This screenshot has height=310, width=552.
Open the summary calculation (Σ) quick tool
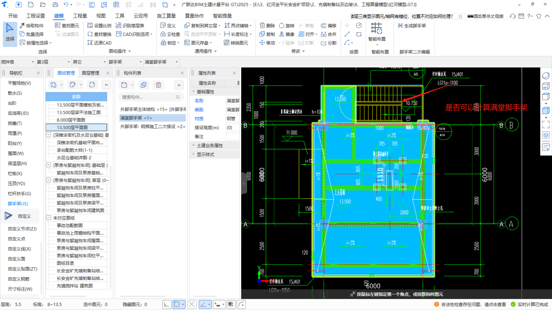[92, 5]
